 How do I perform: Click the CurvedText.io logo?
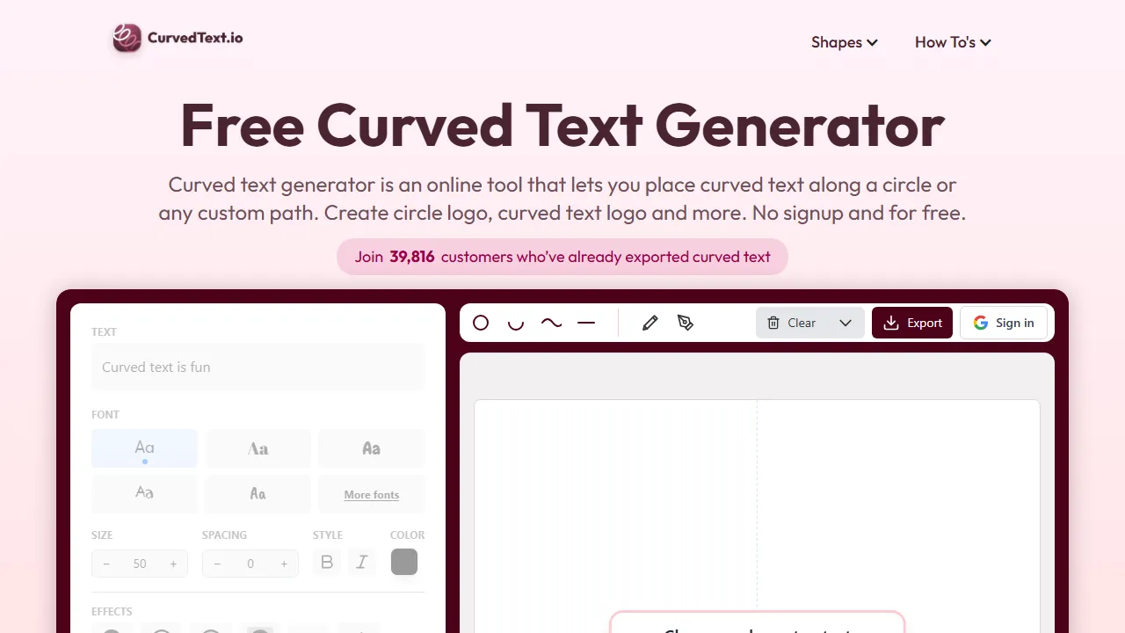177,40
